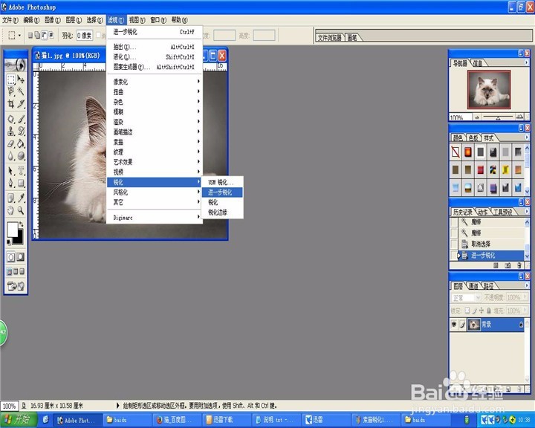Toggle lock transparent pixels in Layers panel
The width and height of the screenshot is (535, 428).
point(467,311)
